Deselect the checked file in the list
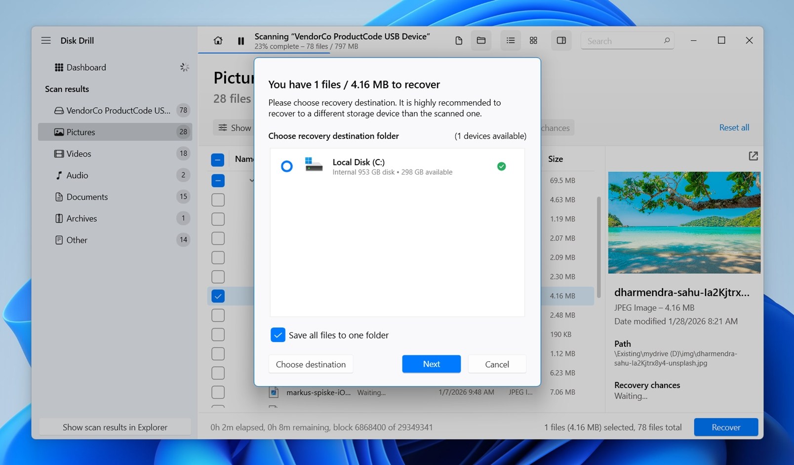Viewport: 794px width, 465px height. (218, 296)
